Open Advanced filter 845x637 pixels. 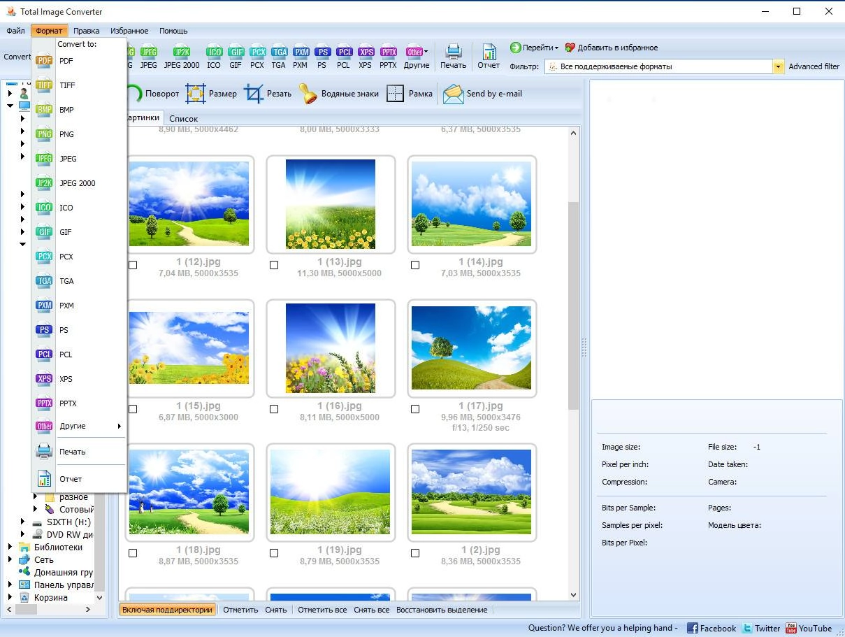(814, 66)
